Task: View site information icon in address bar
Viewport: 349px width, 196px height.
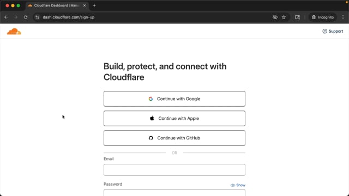Action: (x=38, y=17)
